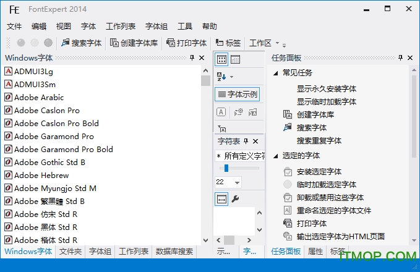
Task: Switch to the 字体组 bottom tab
Action: [x=100, y=252]
